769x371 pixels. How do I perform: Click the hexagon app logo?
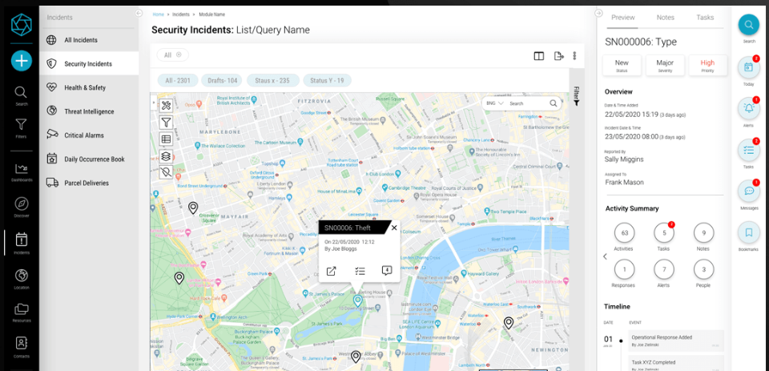pyautogui.click(x=22, y=24)
